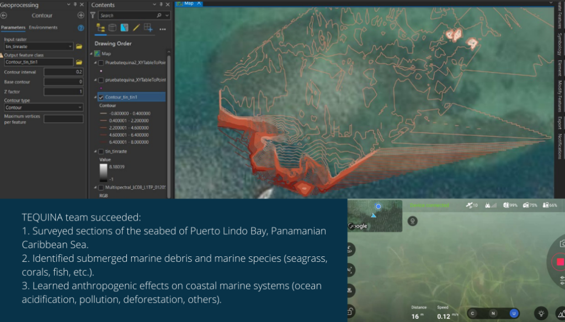
Task: Click the tin_tinraste grayscale color ramp
Action: [103, 172]
